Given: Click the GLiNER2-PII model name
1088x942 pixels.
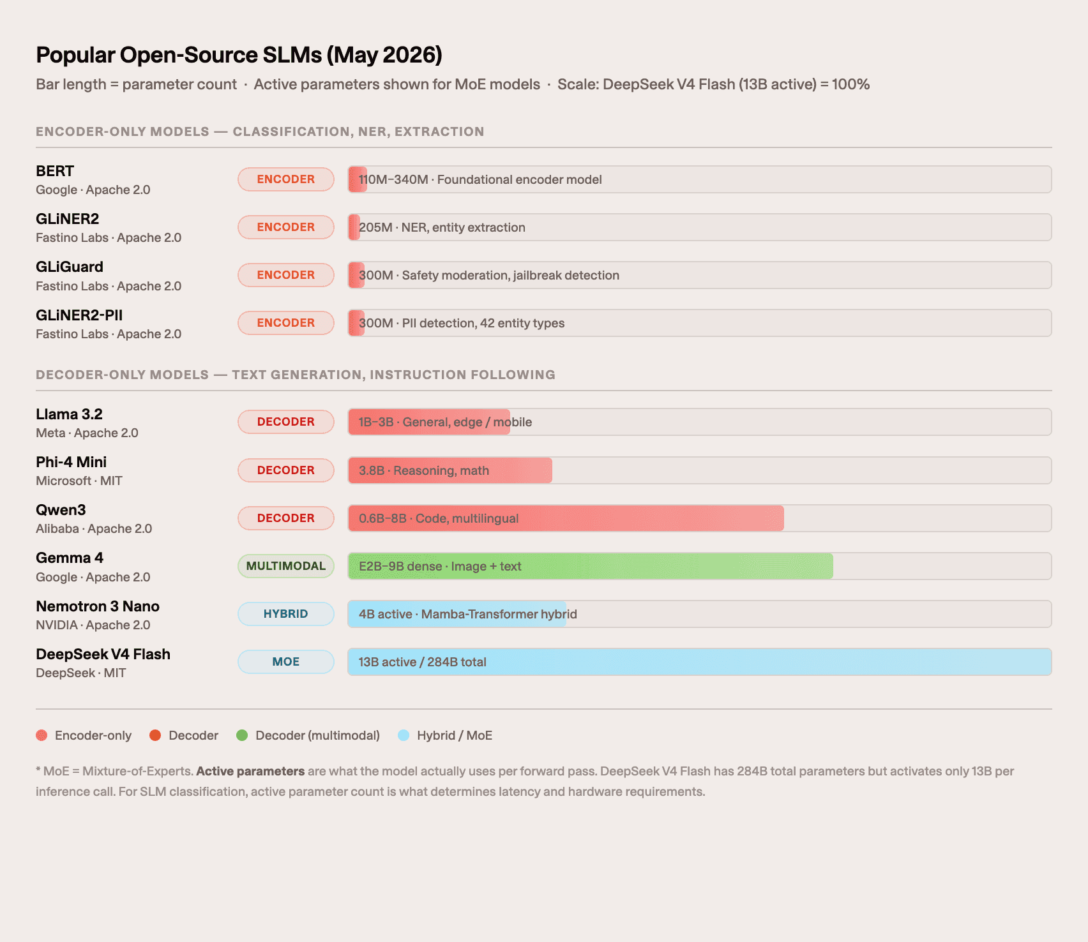Looking at the screenshot, I should tap(79, 315).
